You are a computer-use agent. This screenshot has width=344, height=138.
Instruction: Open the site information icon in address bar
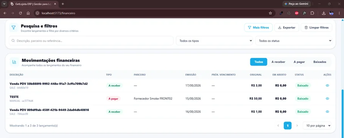coord(37,13)
